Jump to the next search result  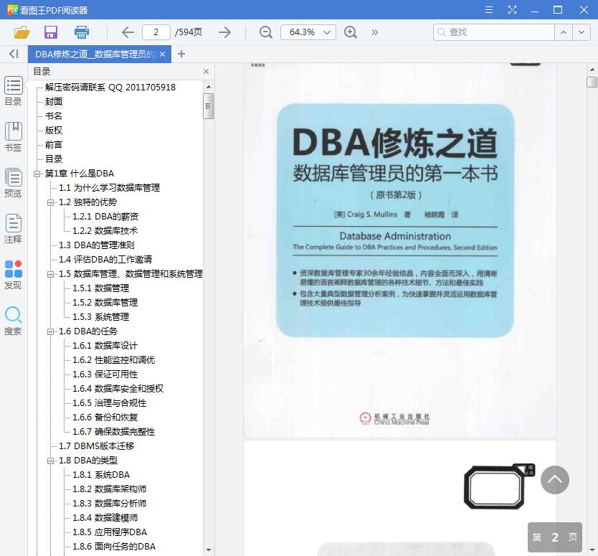(x=582, y=32)
